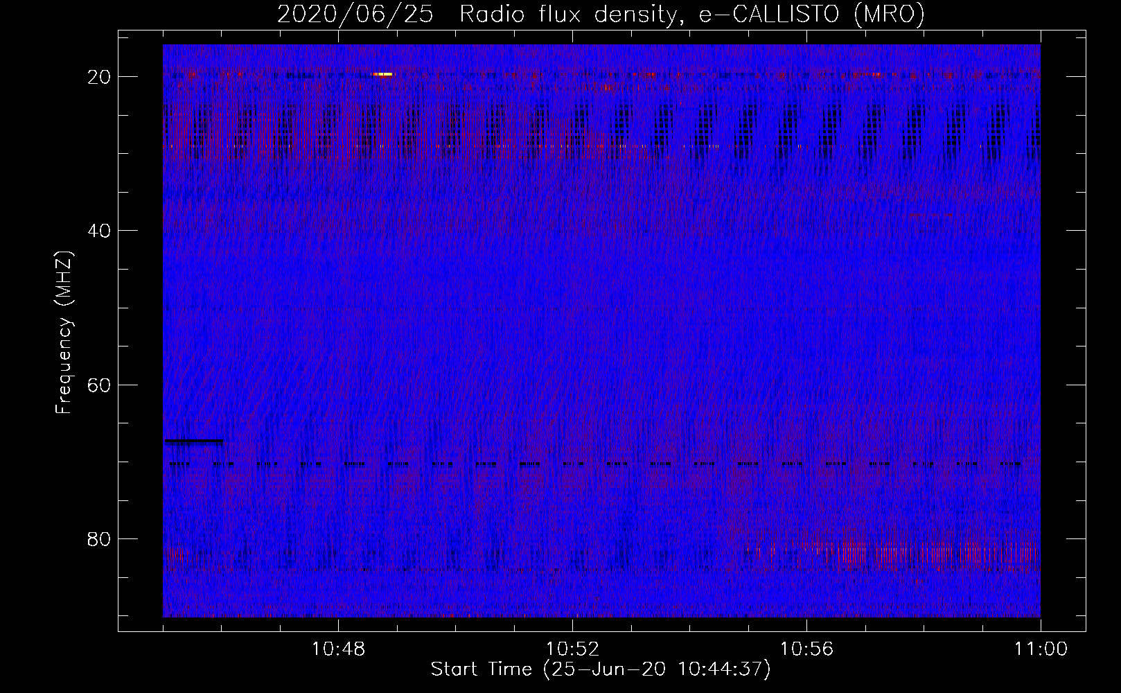The height and width of the screenshot is (693, 1121).
Task: Click the "Frequency (MHZ)" axis label
Action: coord(64,333)
